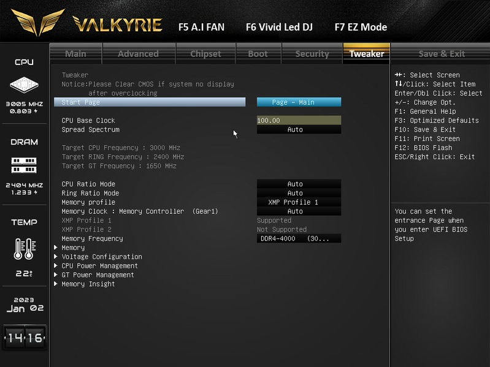The width and height of the screenshot is (490, 367).
Task: Select the Start Page row
Action: click(150, 102)
